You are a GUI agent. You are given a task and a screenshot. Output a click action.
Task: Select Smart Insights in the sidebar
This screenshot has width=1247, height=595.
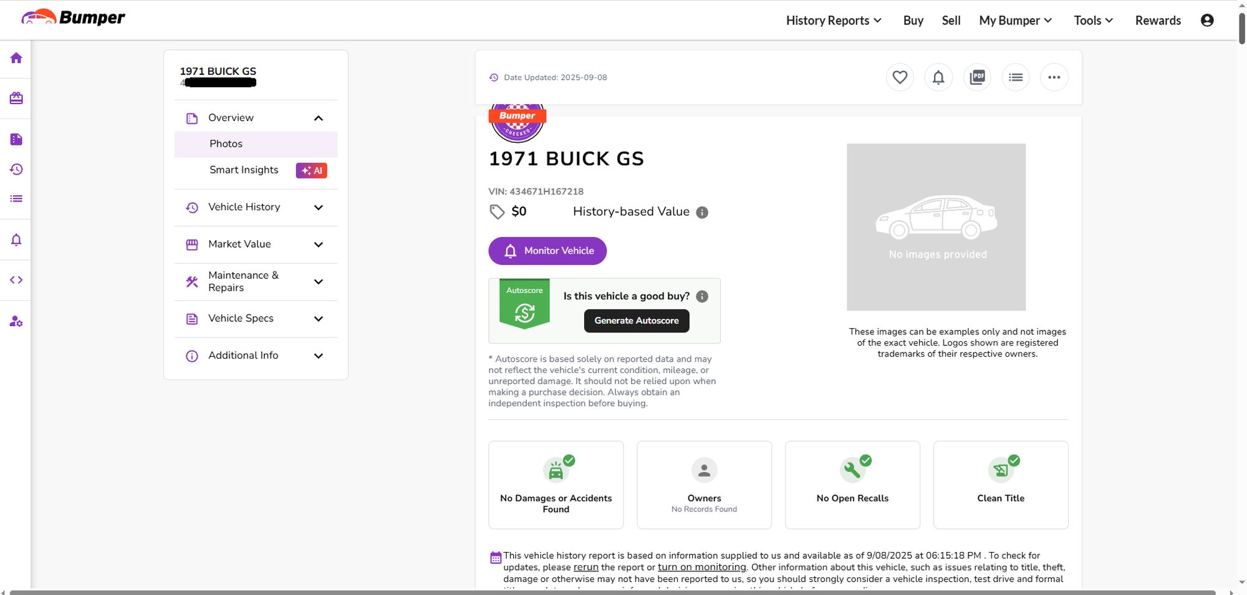point(244,170)
